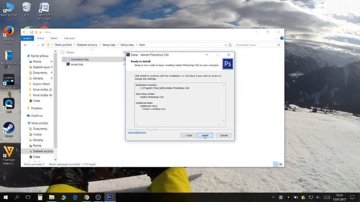Select the Install this file

pos(77,65)
